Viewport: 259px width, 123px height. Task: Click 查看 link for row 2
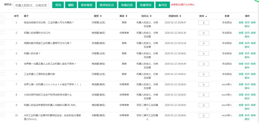point(241,33)
